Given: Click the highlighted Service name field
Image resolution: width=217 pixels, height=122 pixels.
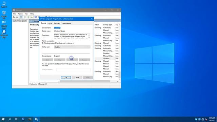Looking at the screenshot, I should 57,28.
